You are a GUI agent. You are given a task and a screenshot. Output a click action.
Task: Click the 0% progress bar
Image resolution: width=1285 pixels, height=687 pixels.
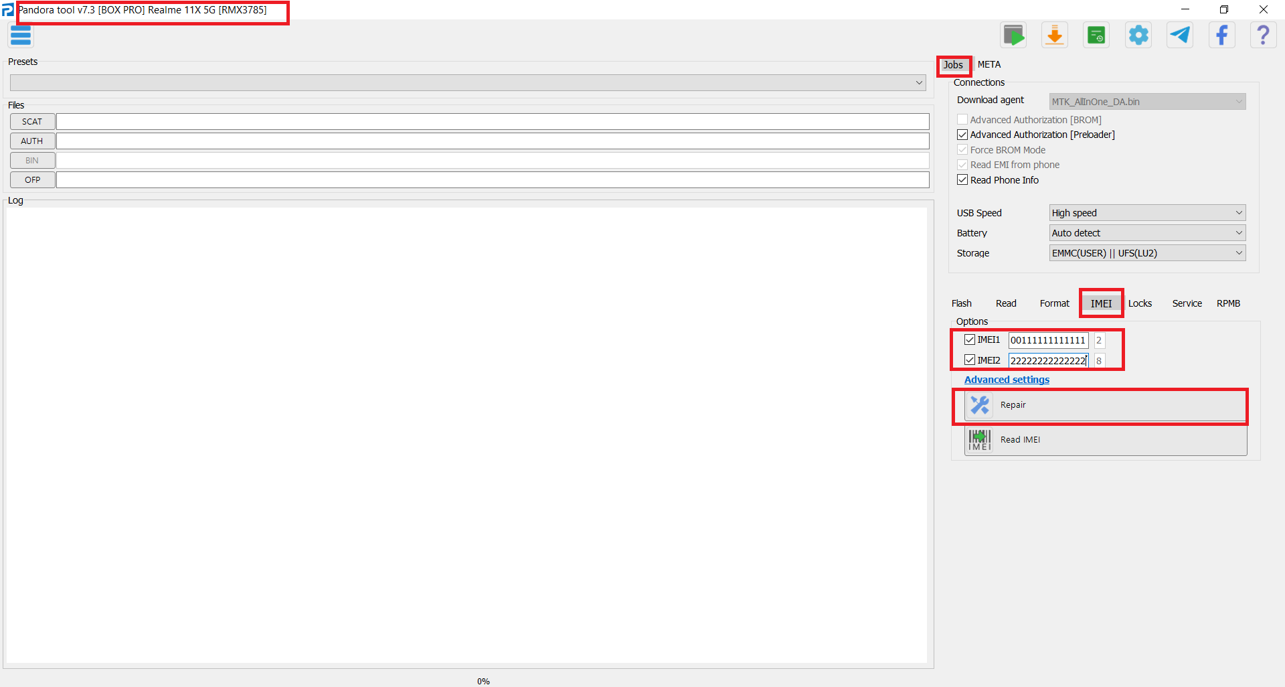tap(483, 681)
